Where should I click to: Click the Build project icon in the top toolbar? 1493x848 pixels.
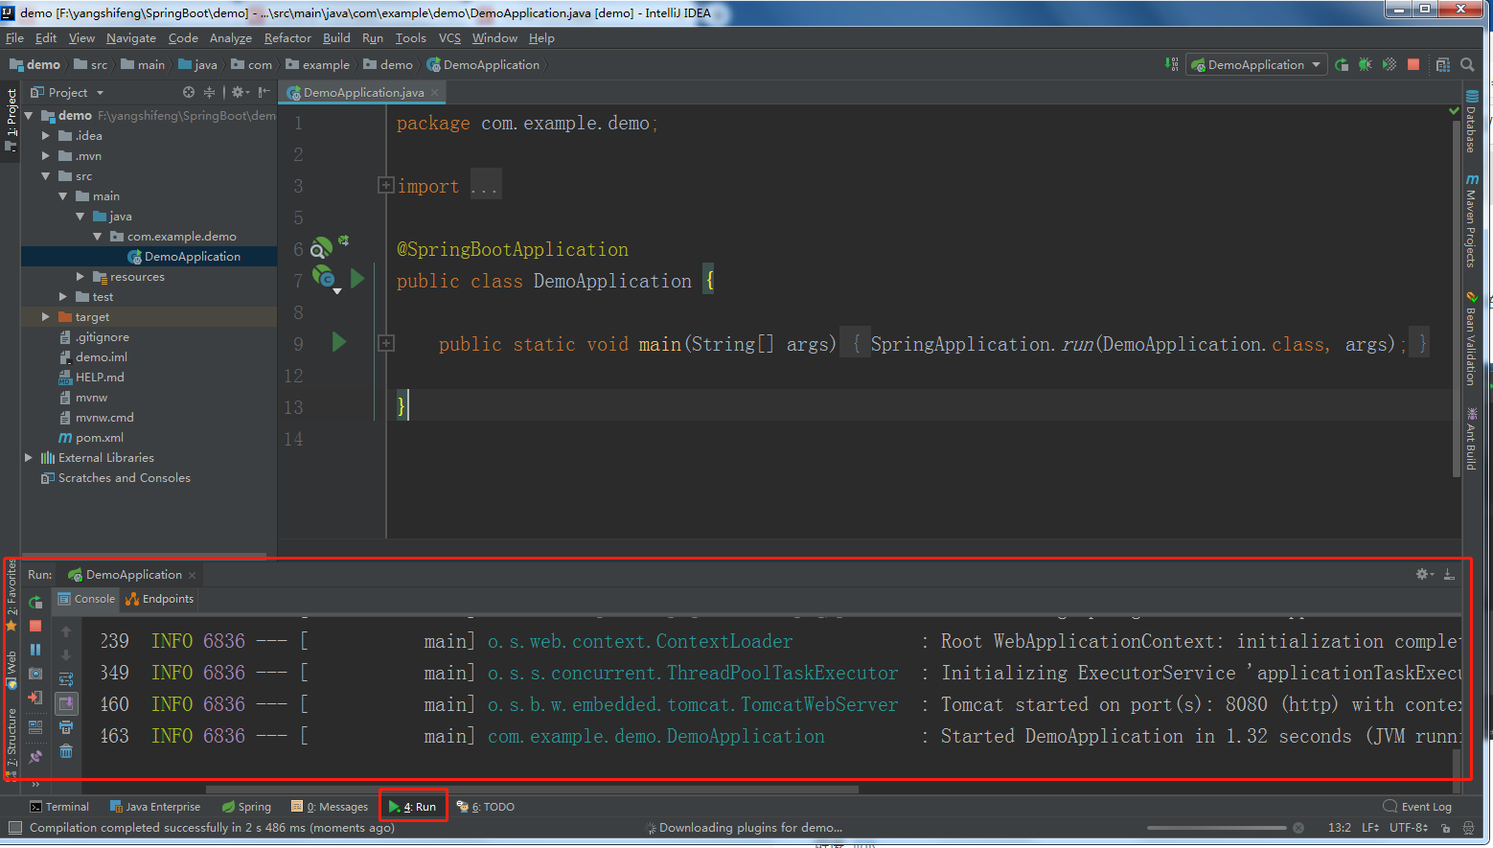pyautogui.click(x=1172, y=64)
